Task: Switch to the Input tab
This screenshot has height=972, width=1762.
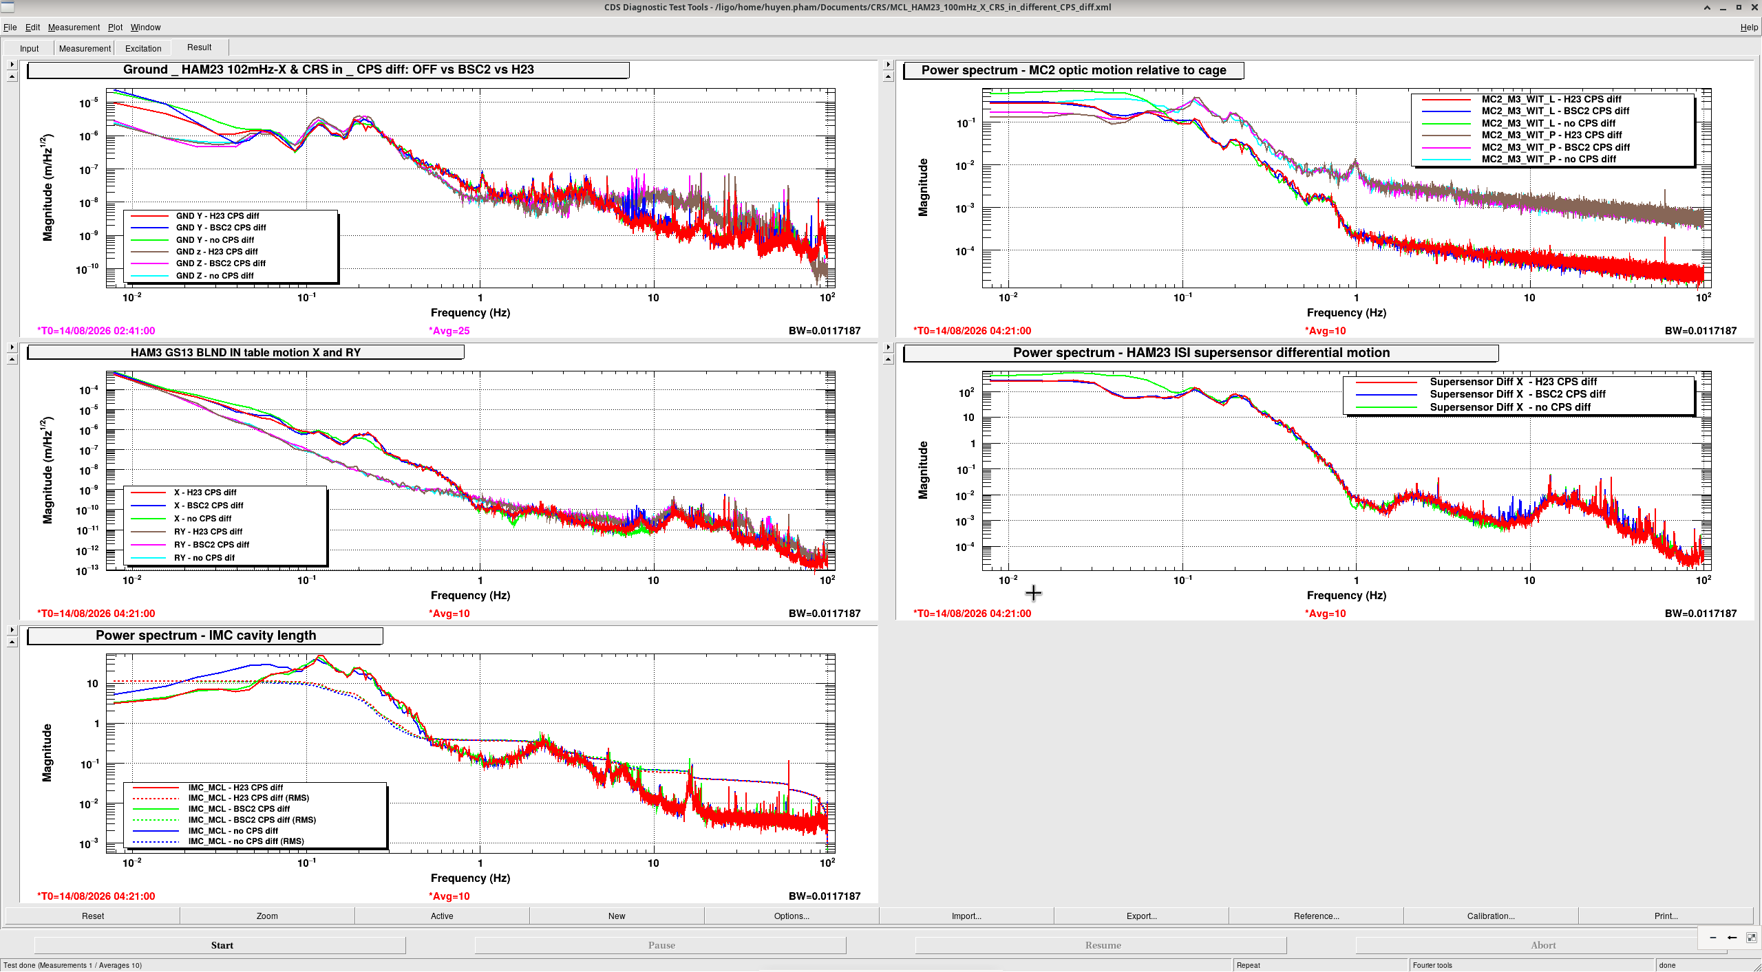Action: pos(29,48)
